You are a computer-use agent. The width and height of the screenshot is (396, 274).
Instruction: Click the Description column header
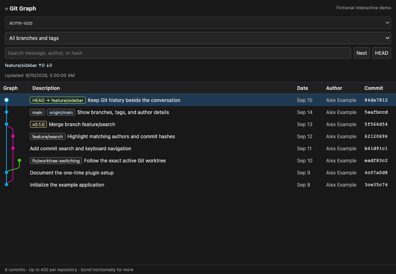pyautogui.click(x=46, y=88)
